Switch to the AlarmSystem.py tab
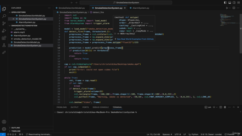This screenshot has width=242, height=136. coord(141,8)
